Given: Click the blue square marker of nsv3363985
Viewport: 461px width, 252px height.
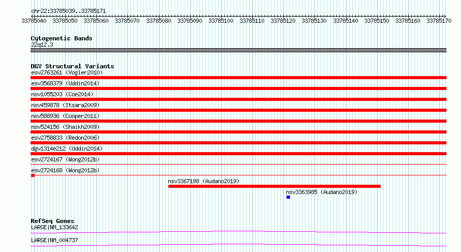Looking at the screenshot, I should pos(288,197).
